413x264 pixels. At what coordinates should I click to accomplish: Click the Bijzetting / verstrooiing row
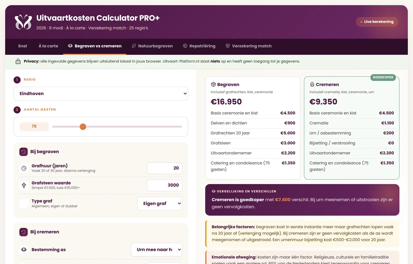[352, 143]
